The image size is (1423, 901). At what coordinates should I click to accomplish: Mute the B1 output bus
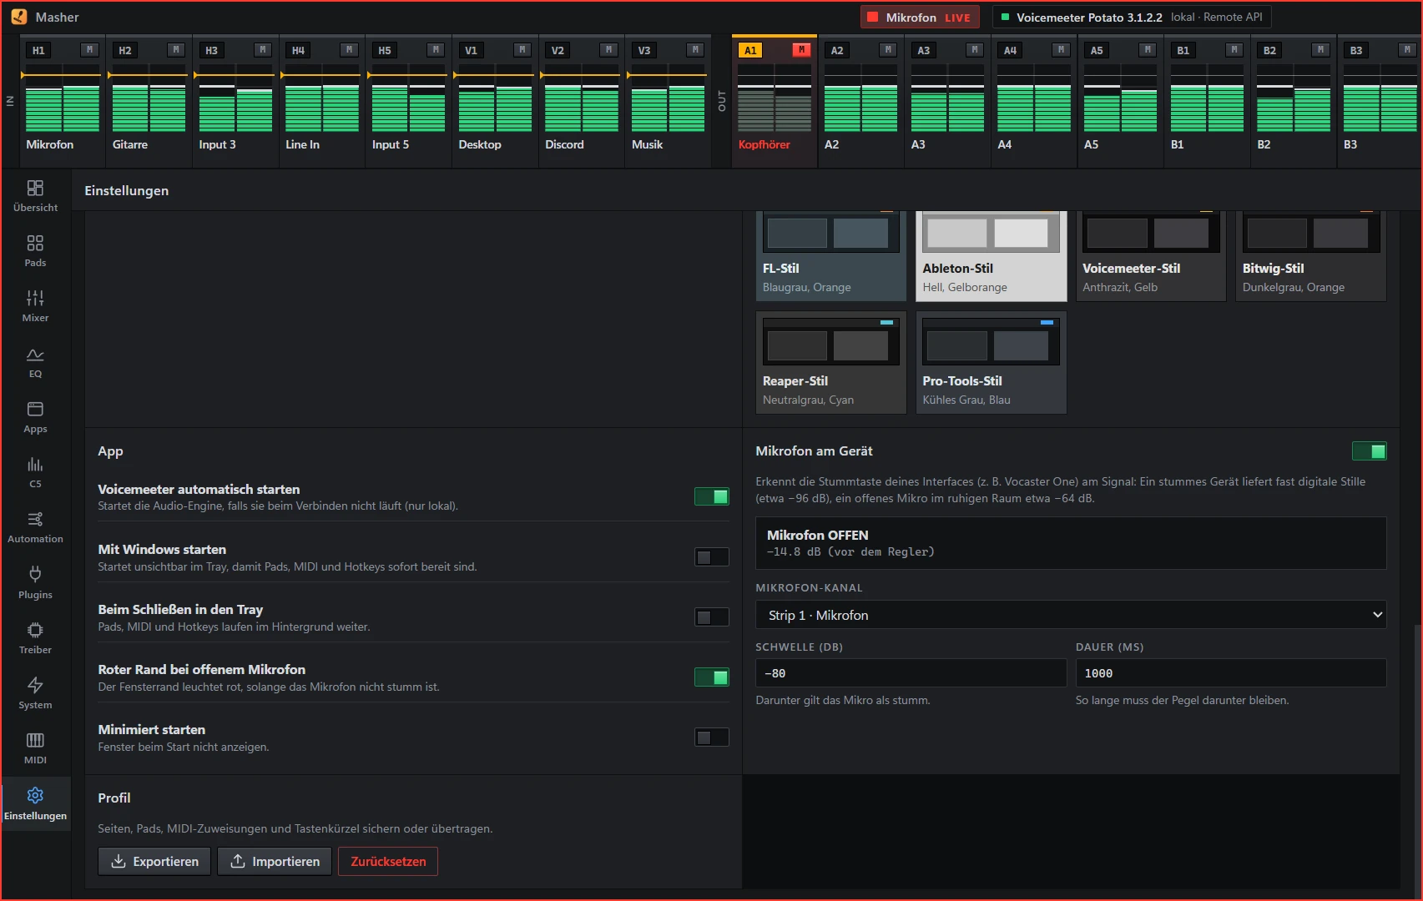pyautogui.click(x=1234, y=50)
